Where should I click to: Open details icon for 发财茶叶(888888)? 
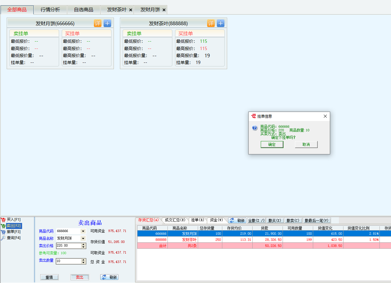click(x=211, y=23)
